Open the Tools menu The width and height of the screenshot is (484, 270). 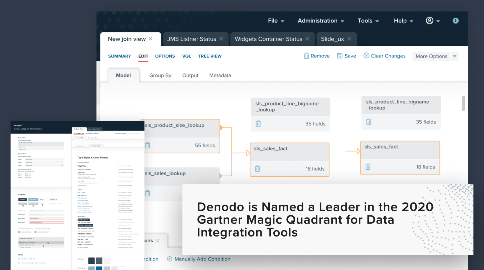pyautogui.click(x=368, y=21)
